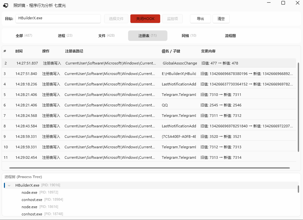Screen dimensions: 303x220
Task: Select the row with GlobalAssocChange value
Action: (149, 63)
